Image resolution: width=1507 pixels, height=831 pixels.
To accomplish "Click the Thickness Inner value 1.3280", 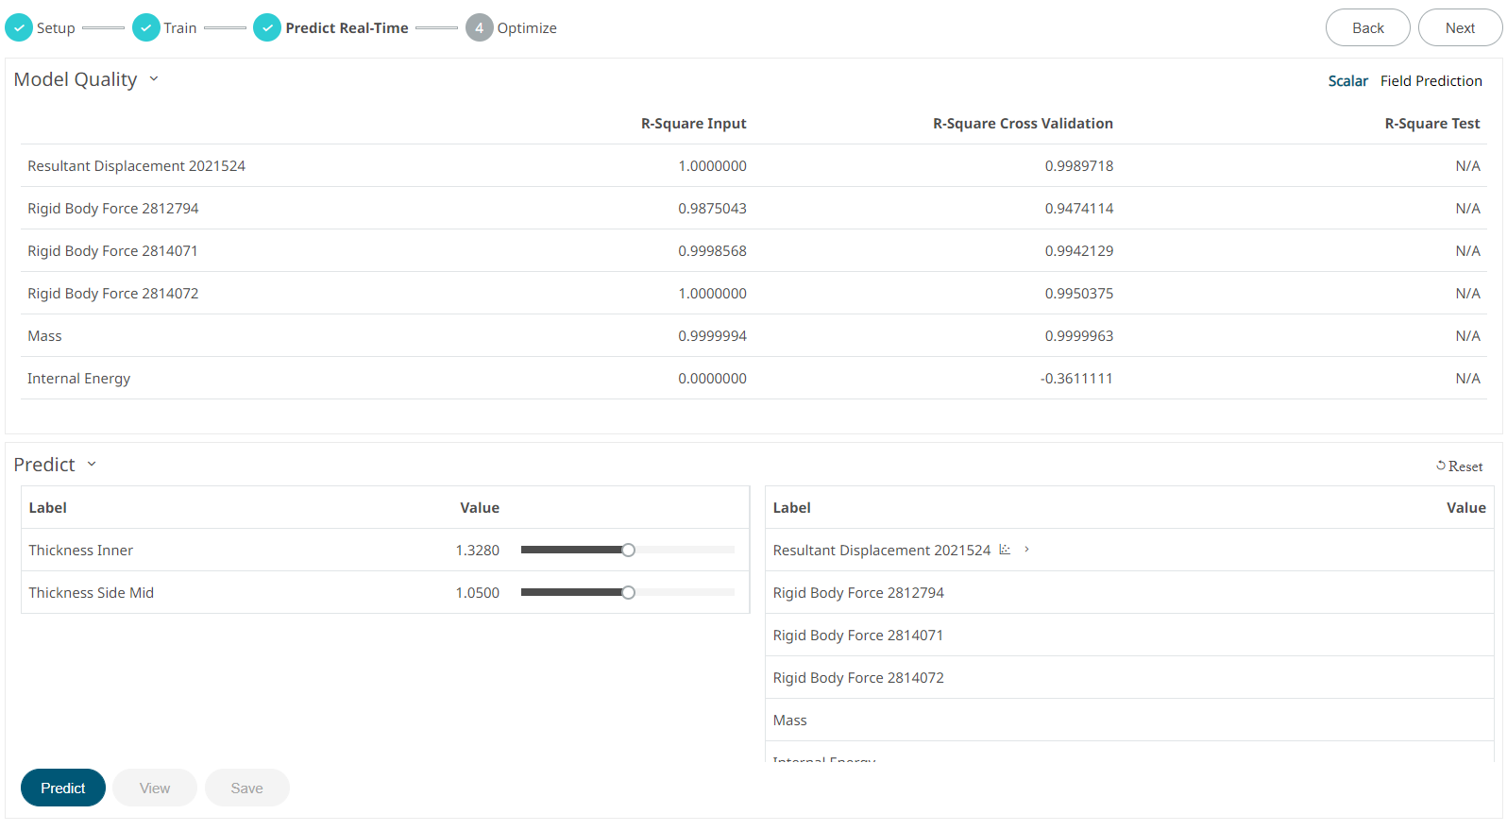I will [477, 551].
